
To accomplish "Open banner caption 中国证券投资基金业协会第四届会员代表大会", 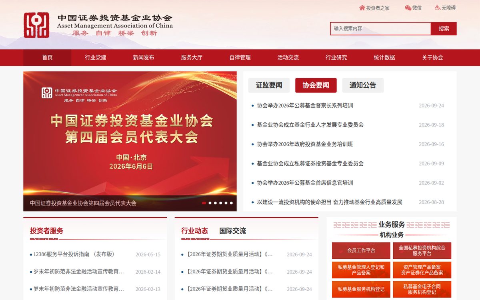I will coord(83,203).
